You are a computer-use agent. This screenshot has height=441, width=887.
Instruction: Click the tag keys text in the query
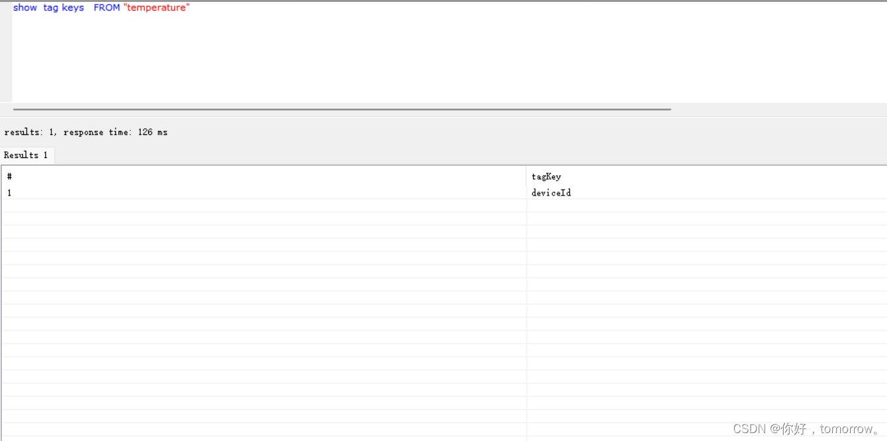click(x=63, y=7)
